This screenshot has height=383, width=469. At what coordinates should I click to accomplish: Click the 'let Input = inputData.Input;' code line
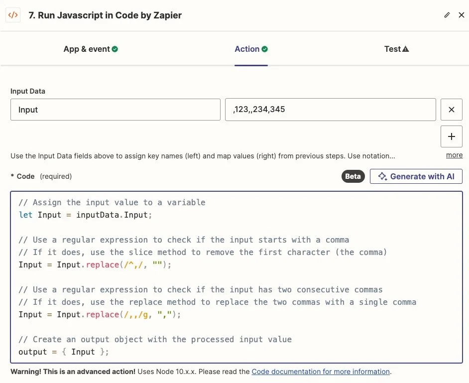tap(86, 215)
